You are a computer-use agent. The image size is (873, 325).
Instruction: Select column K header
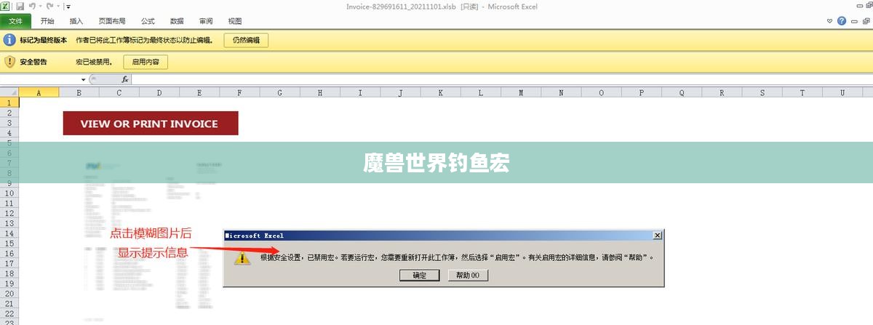coord(440,92)
